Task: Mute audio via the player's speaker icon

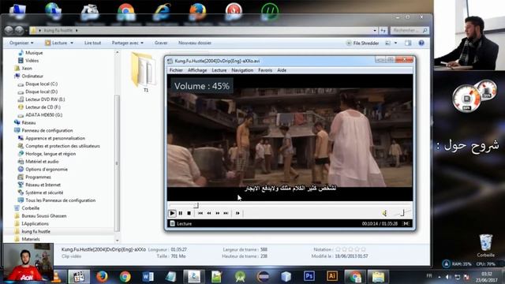Action: pos(384,213)
